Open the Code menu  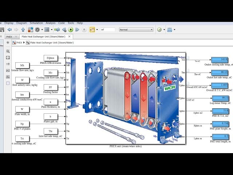tap(62, 23)
